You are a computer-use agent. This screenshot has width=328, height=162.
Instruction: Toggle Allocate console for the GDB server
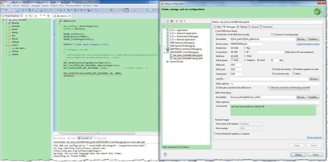tap(217, 88)
